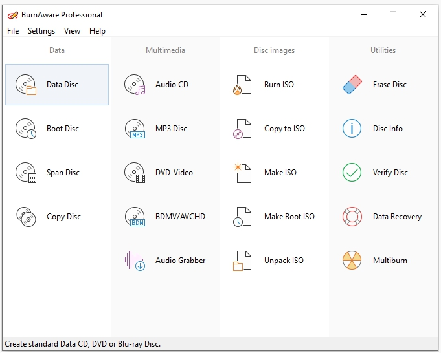Click the 'Multimedia' column heading
This screenshot has height=353, width=441.
(x=165, y=50)
